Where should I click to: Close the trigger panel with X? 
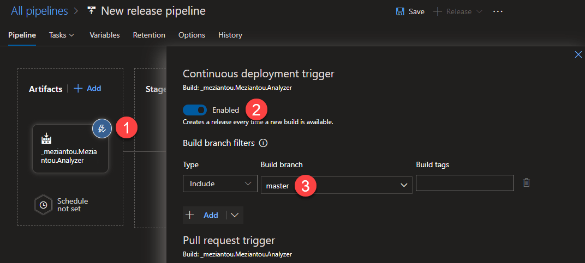pos(578,54)
